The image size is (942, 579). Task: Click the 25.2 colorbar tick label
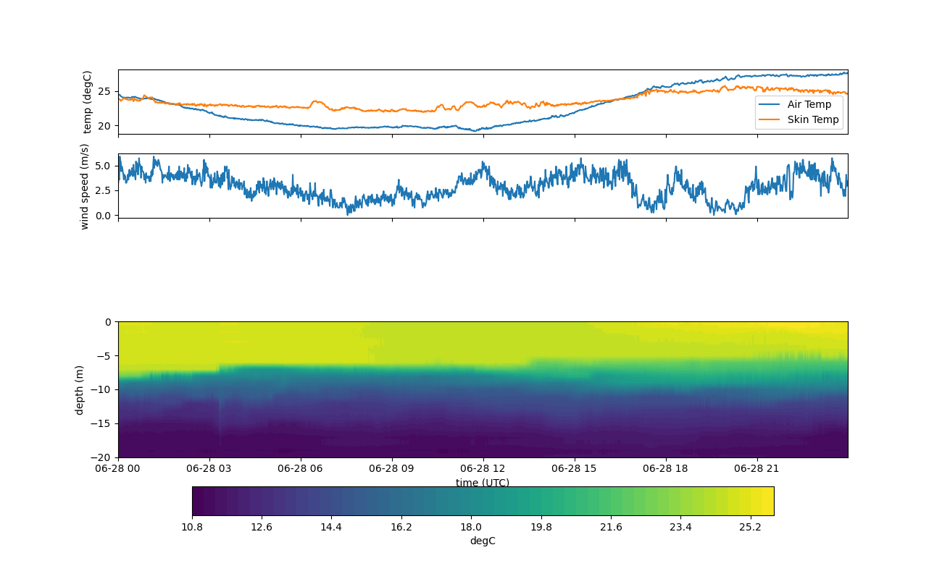[750, 527]
